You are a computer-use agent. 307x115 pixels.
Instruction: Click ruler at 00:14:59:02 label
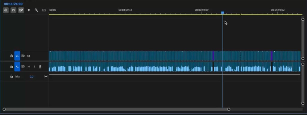point(278,10)
